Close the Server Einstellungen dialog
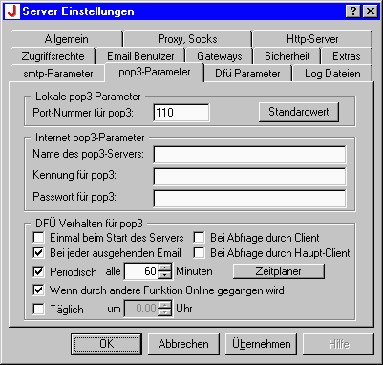This screenshot has width=383, height=365. click(371, 11)
